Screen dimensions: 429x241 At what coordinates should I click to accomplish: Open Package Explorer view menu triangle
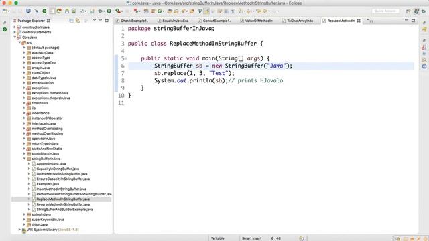[95, 20]
